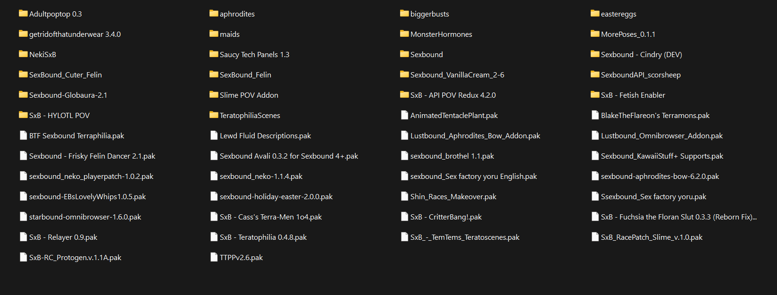Click the file icon of BlakeTheFlareon's Terramons.pak
Screen dimensions: 777x295
click(x=595, y=115)
